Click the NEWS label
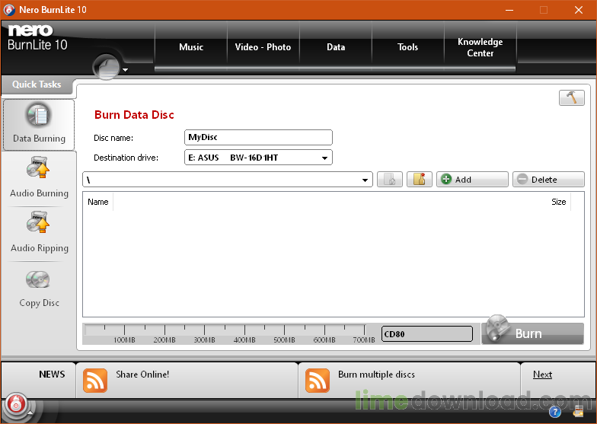Viewport: 597px width, 424px height. [52, 375]
